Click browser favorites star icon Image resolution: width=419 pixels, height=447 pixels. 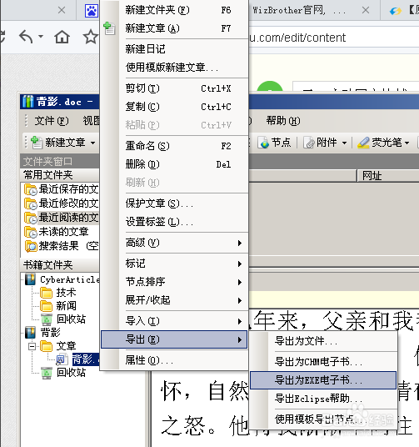pos(90,37)
